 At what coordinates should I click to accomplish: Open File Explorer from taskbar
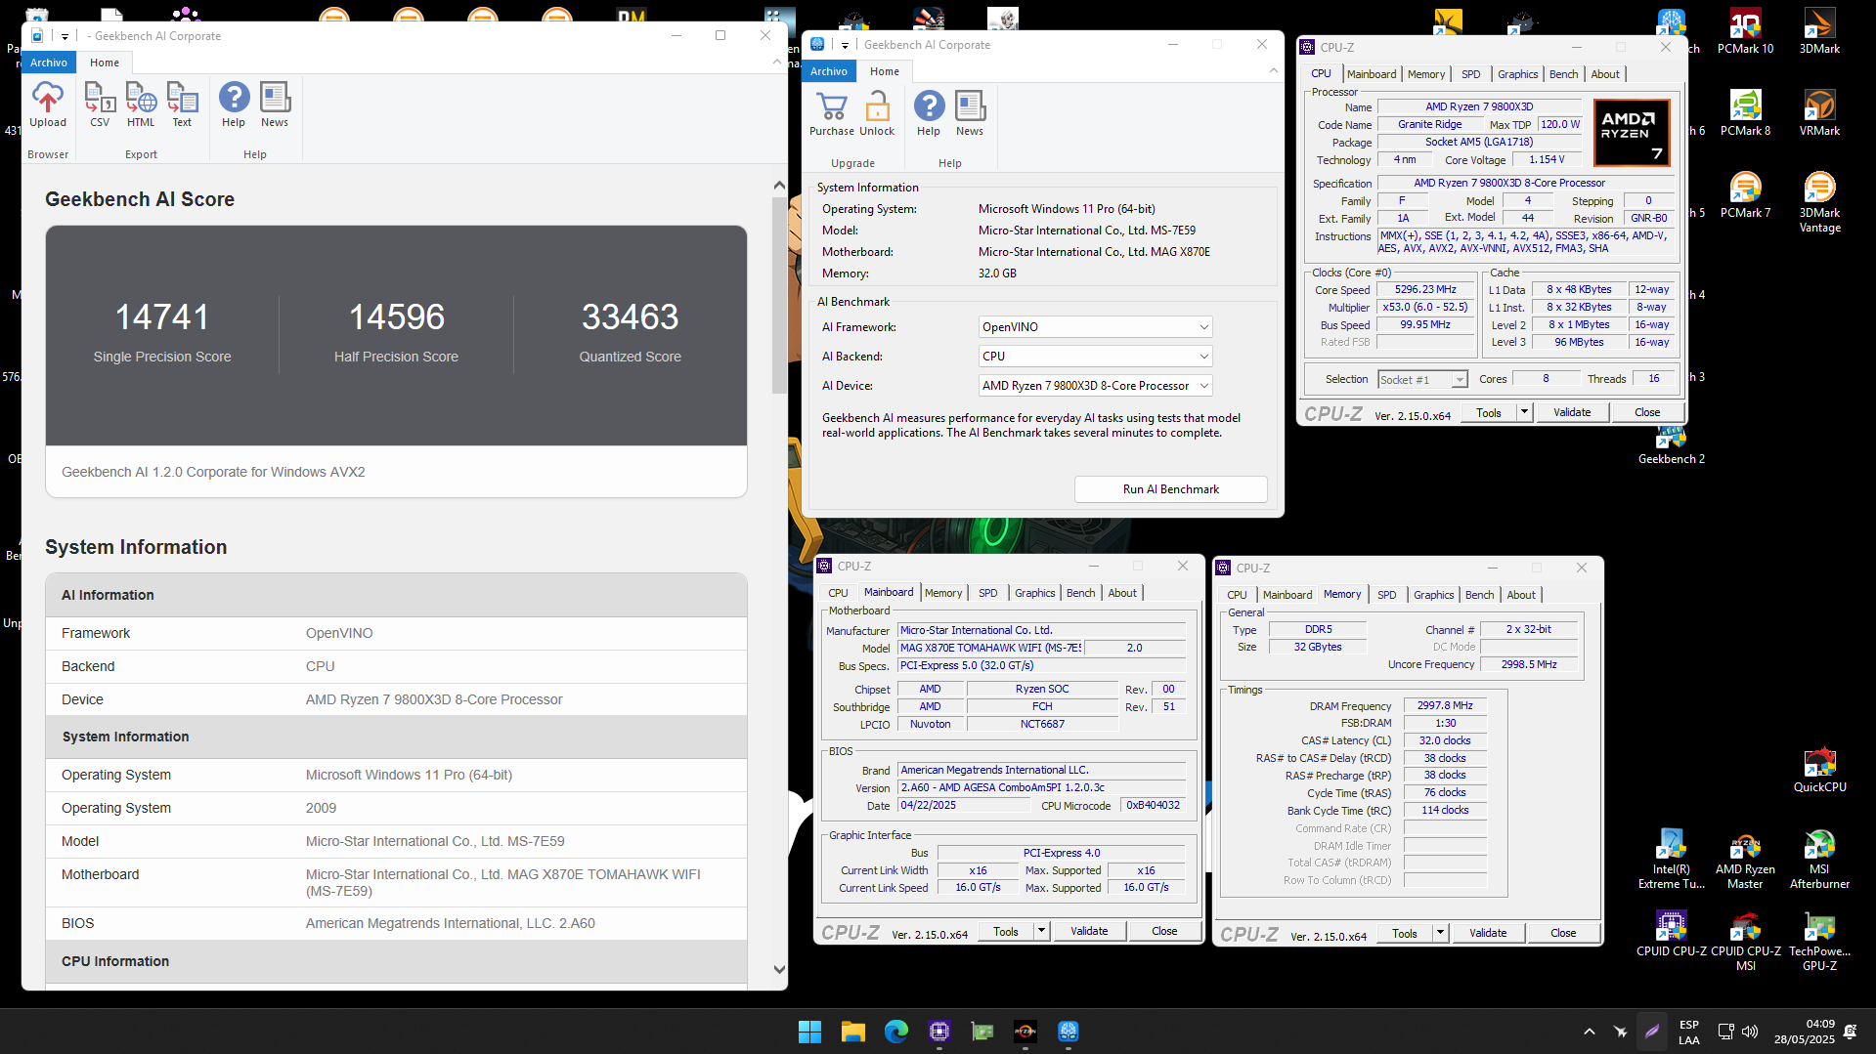(852, 1032)
